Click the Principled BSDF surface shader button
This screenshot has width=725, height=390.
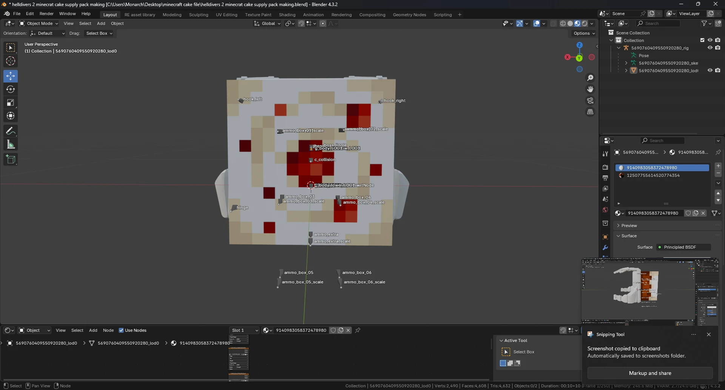point(683,247)
